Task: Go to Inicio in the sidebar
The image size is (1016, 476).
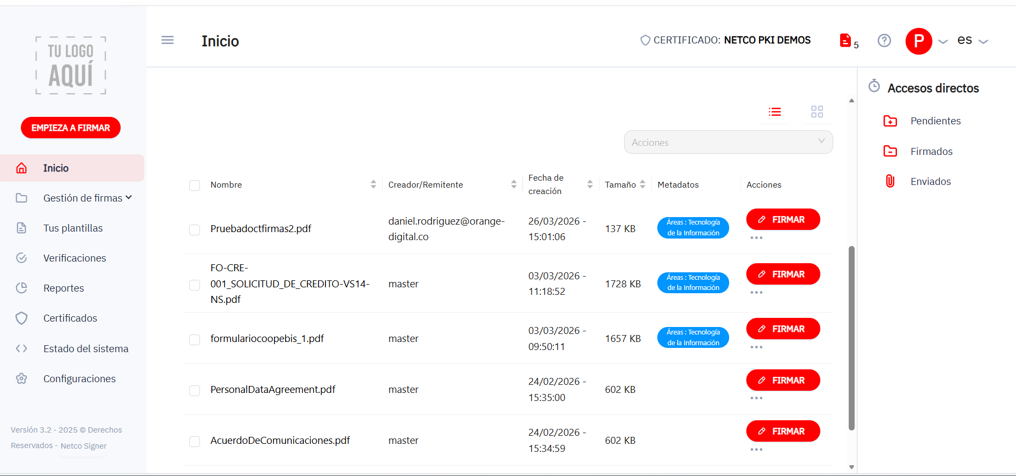Action: click(72, 168)
